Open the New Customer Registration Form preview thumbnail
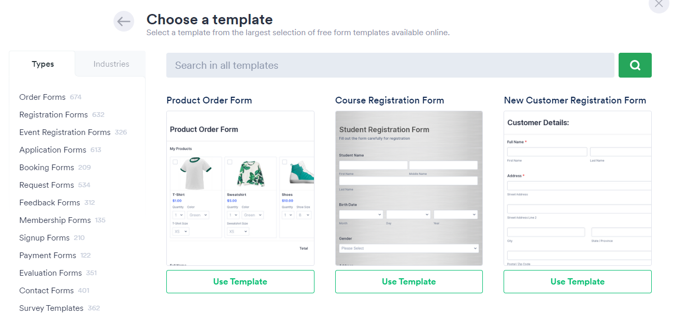 [577, 188]
